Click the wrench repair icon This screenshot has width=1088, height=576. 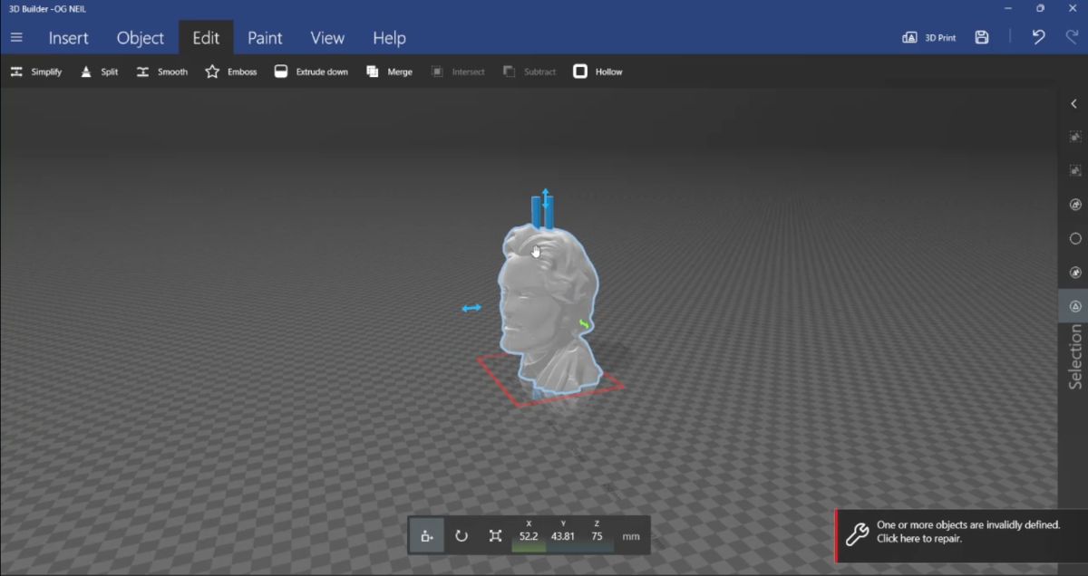(x=856, y=534)
